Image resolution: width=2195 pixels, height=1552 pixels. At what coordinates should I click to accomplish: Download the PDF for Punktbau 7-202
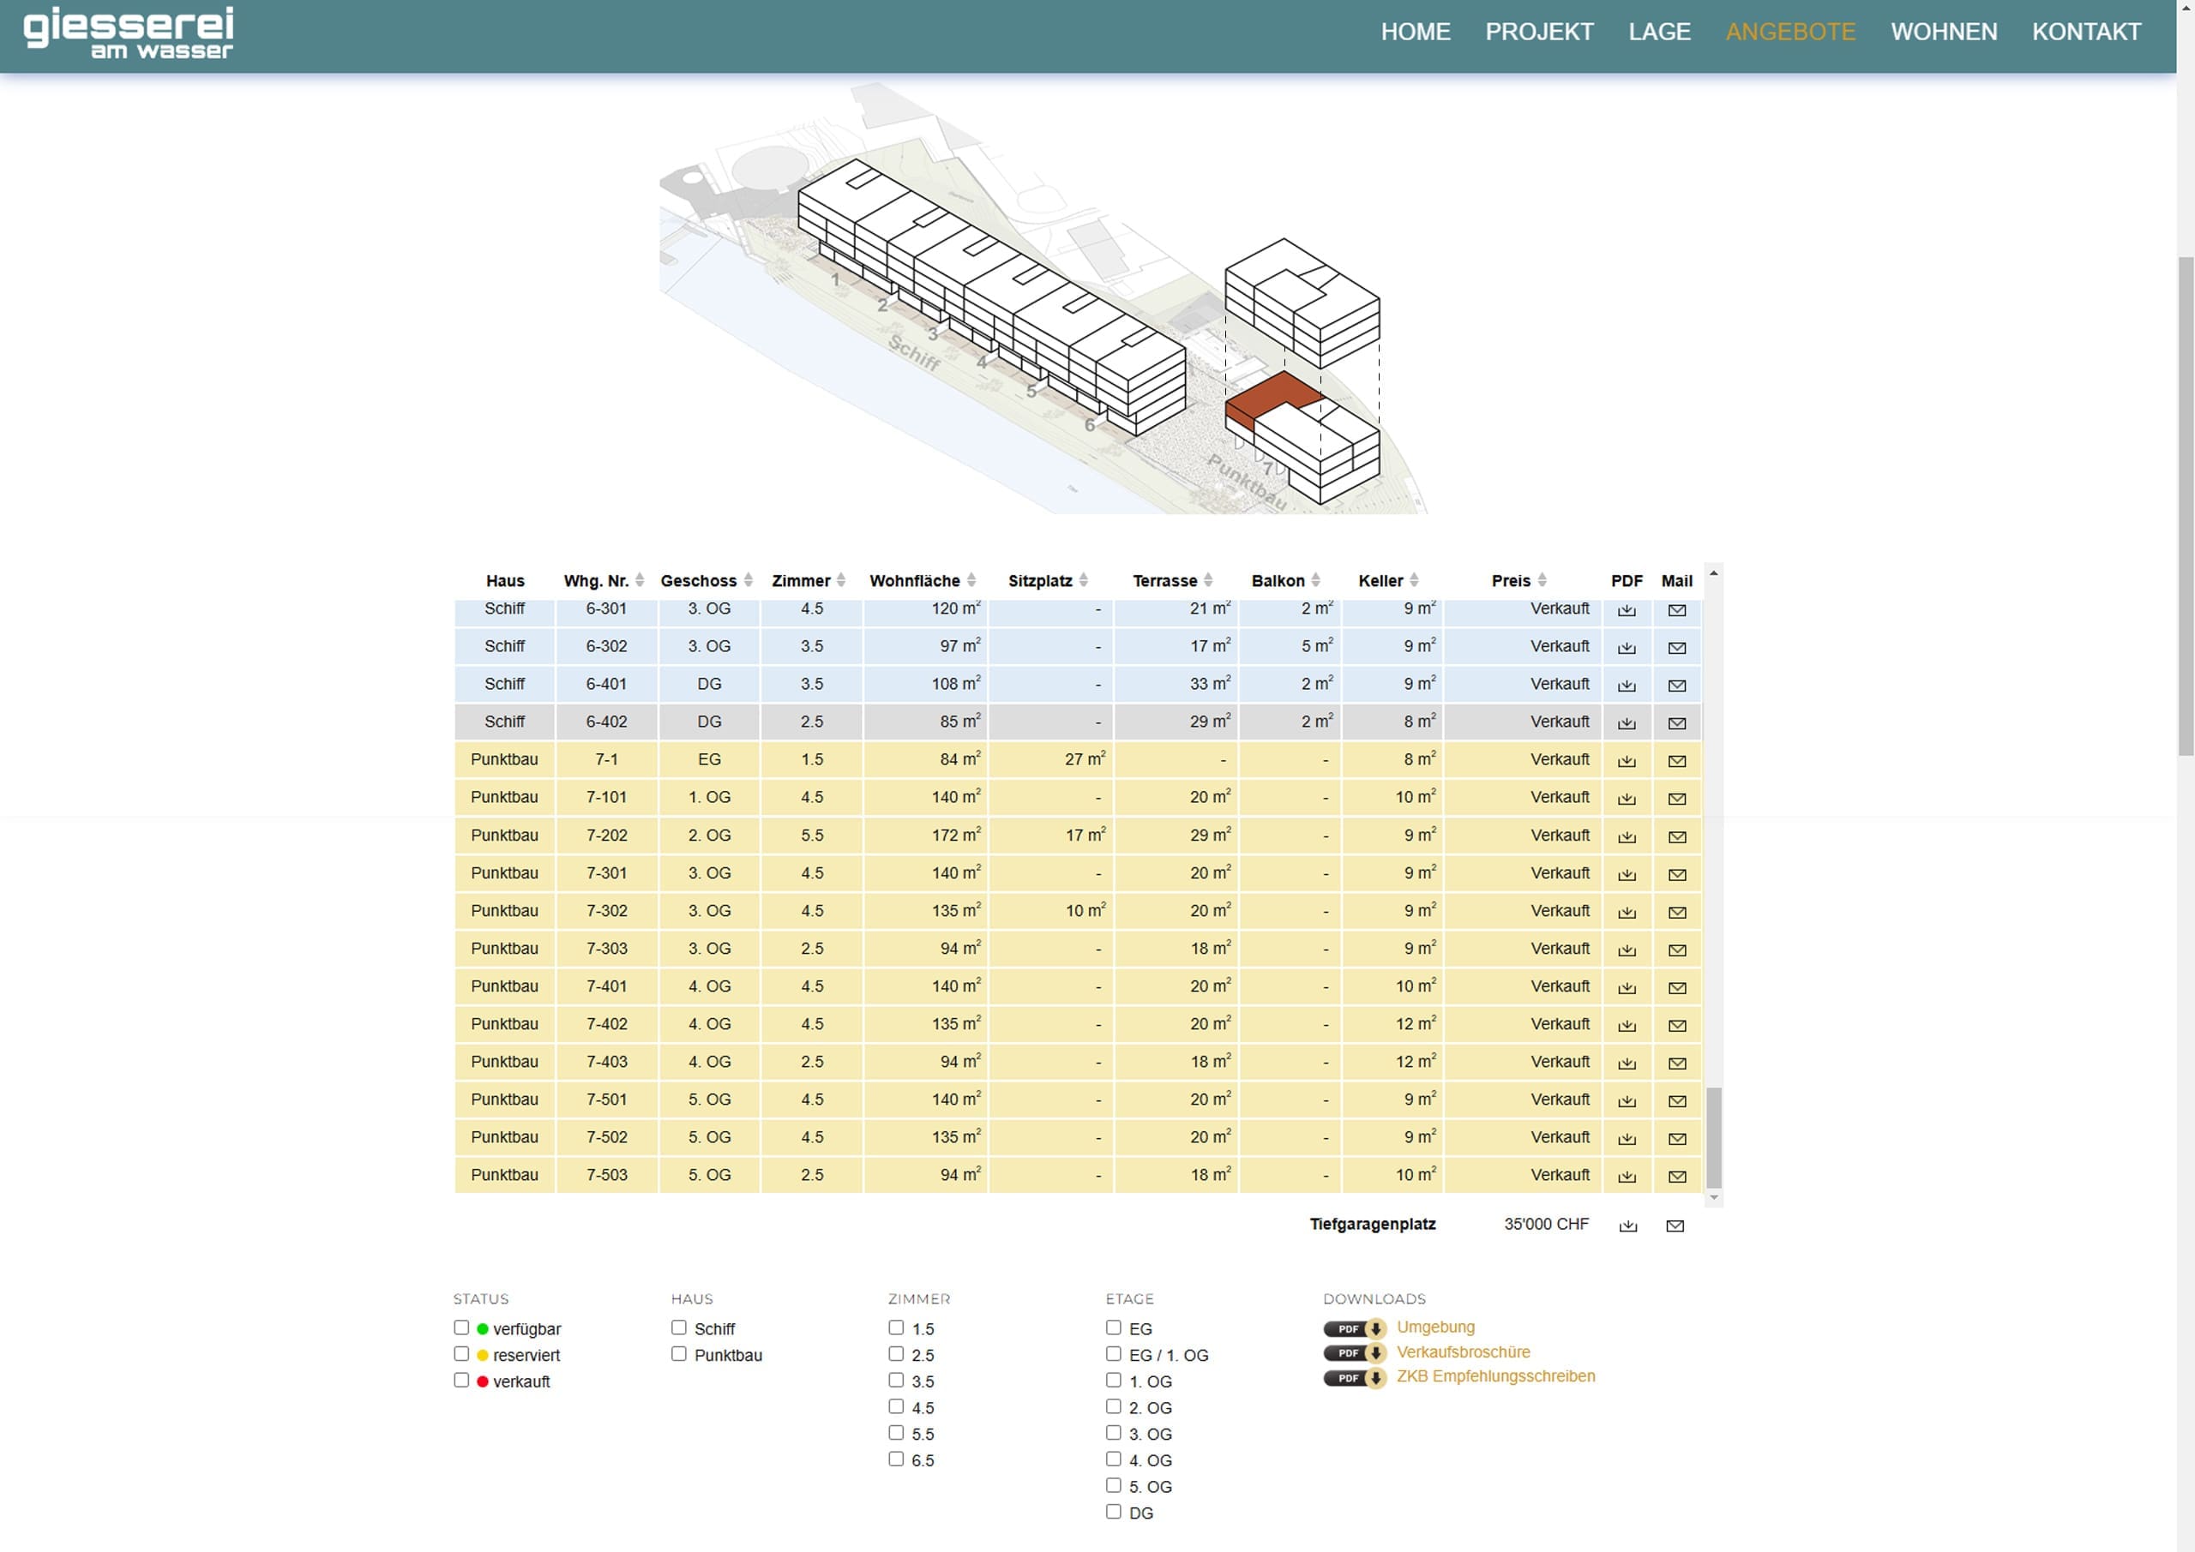point(1627,837)
